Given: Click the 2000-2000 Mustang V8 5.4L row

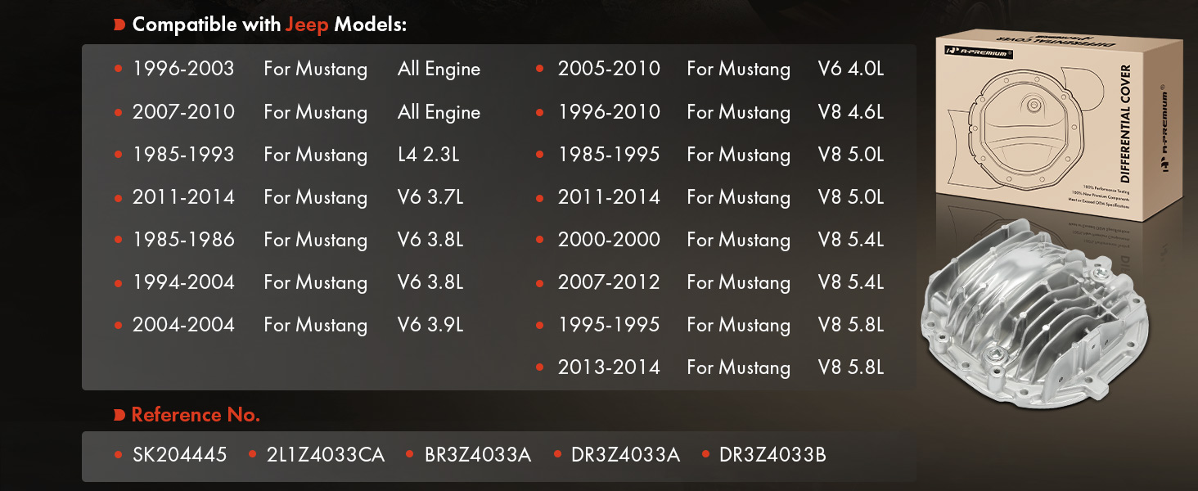Looking at the screenshot, I should coord(720,240).
